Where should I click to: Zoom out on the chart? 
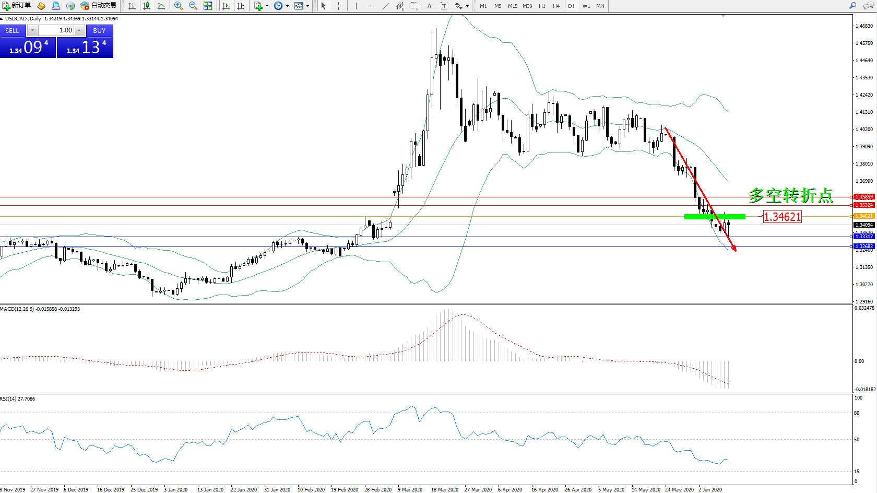click(193, 6)
